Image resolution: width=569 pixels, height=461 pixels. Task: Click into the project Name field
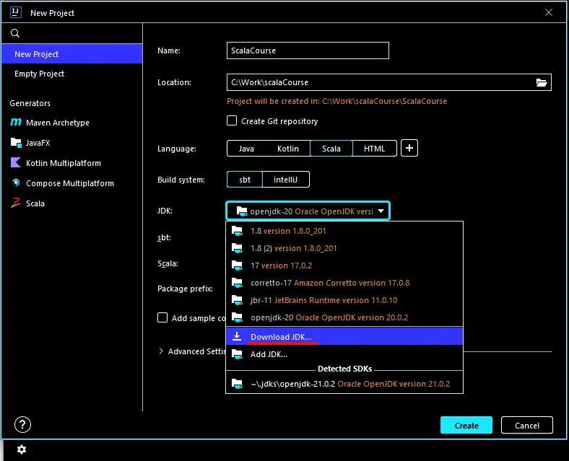click(x=308, y=51)
